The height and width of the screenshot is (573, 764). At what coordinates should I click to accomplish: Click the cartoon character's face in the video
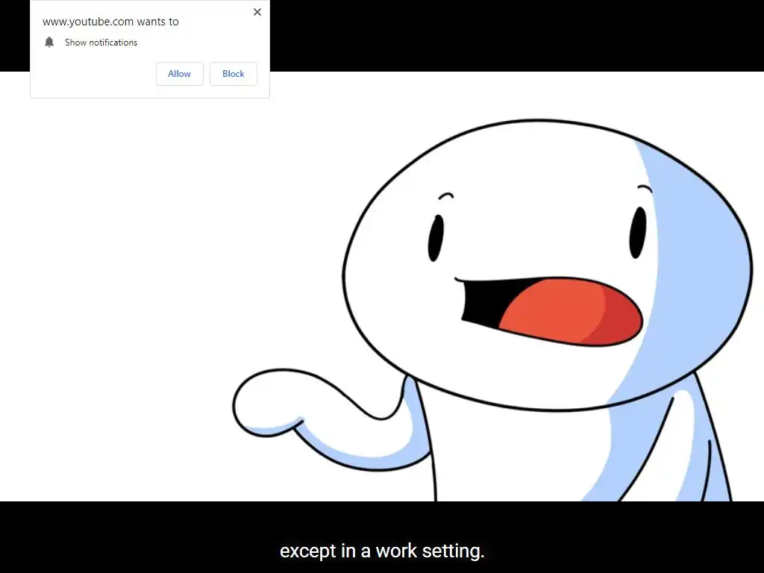tap(548, 265)
